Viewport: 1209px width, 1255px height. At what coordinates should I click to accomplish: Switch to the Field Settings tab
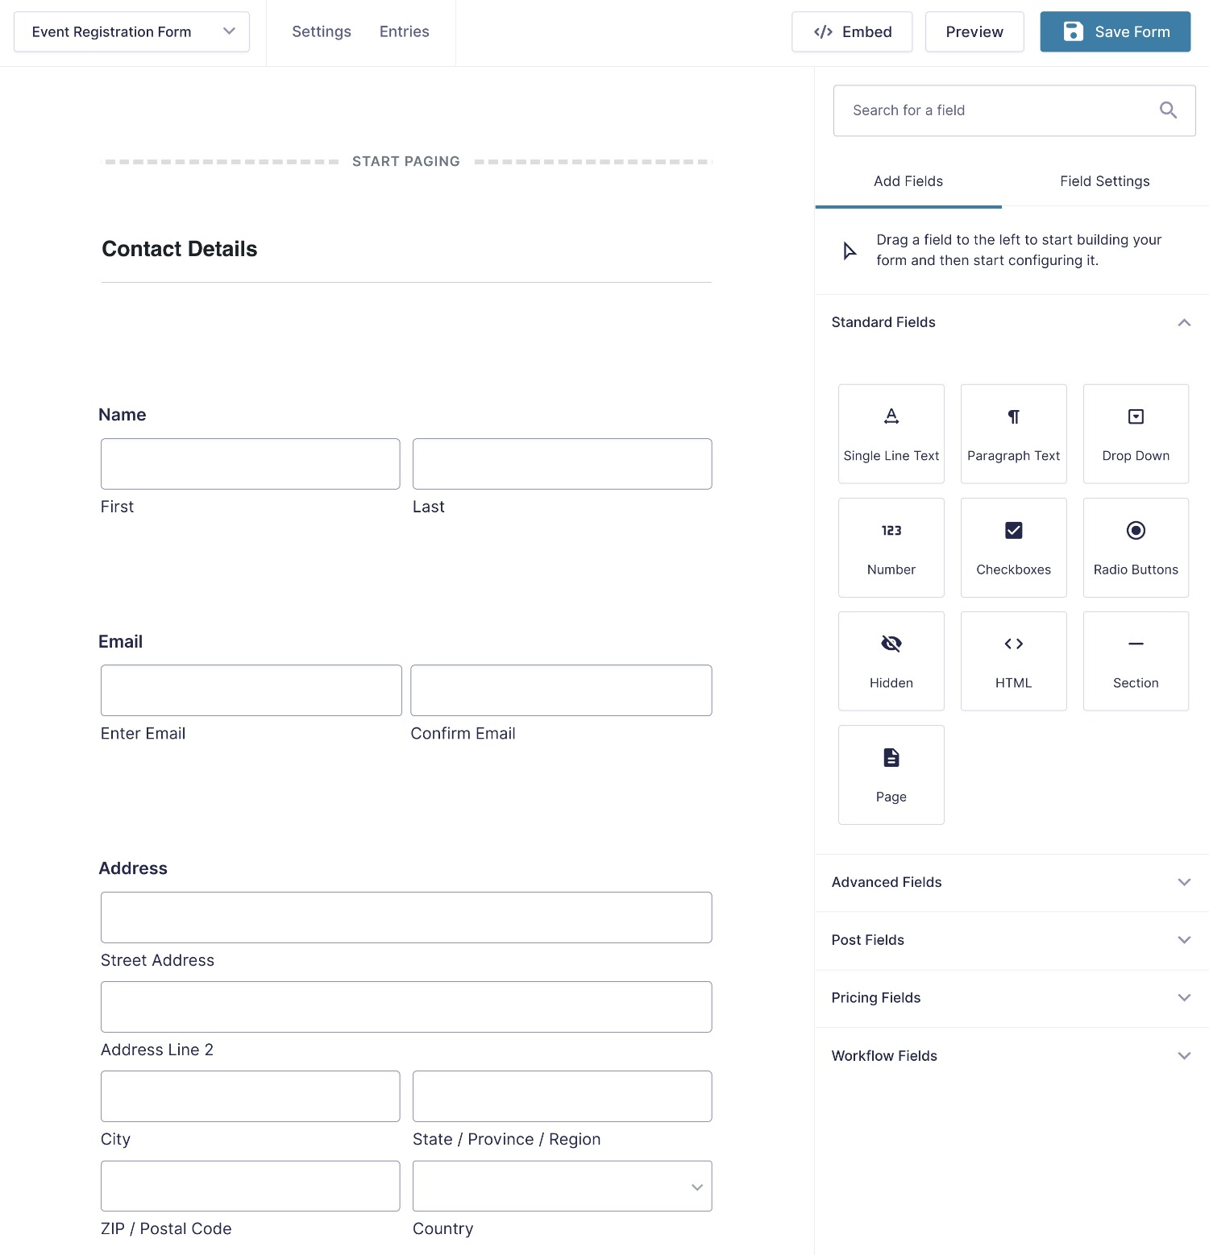pyautogui.click(x=1104, y=181)
